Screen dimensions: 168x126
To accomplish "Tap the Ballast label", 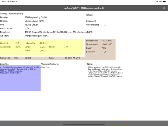I will click(28, 58).
